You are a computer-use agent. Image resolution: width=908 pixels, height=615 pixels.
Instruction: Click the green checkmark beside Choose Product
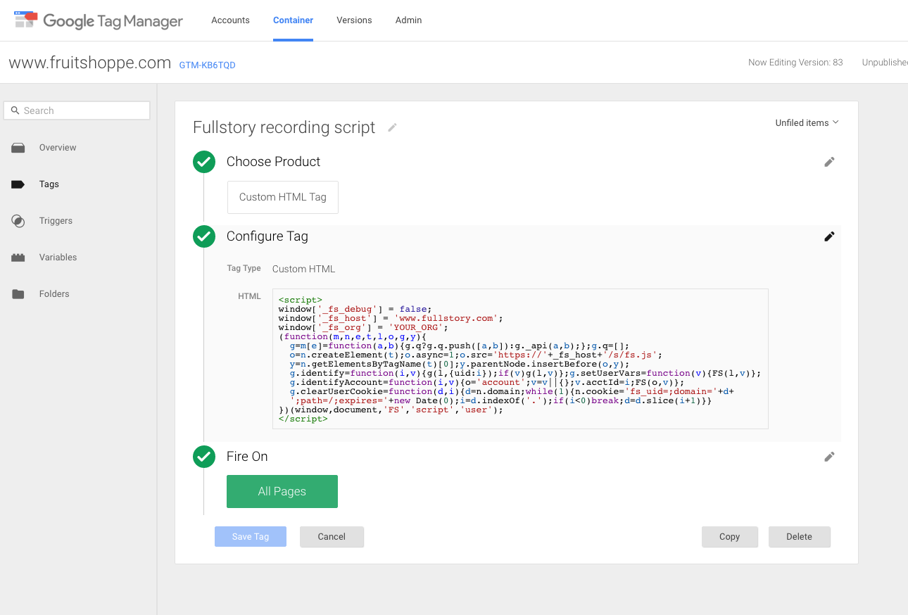tap(204, 162)
